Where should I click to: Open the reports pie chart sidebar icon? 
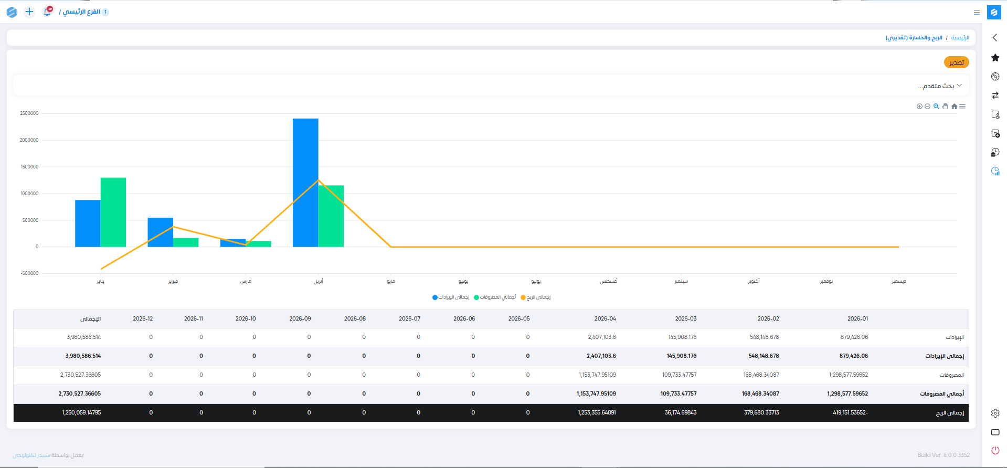[995, 171]
